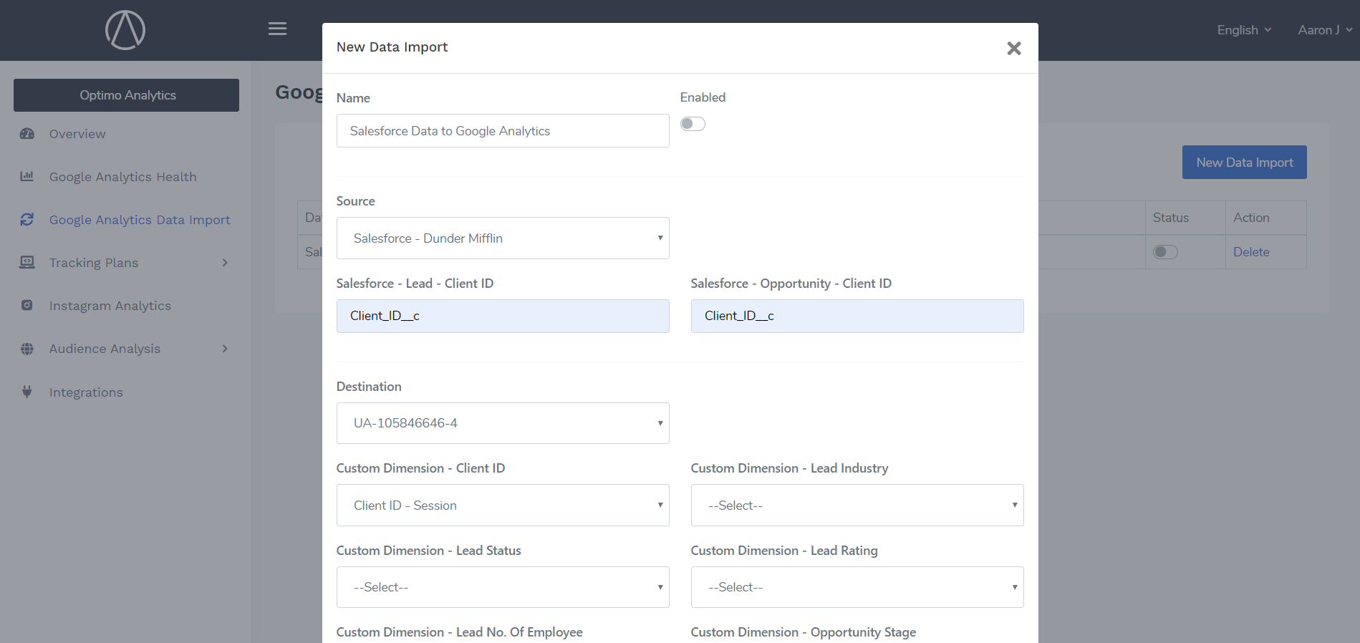Expand the Audience Analysis chevron
This screenshot has width=1360, height=643.
(225, 349)
